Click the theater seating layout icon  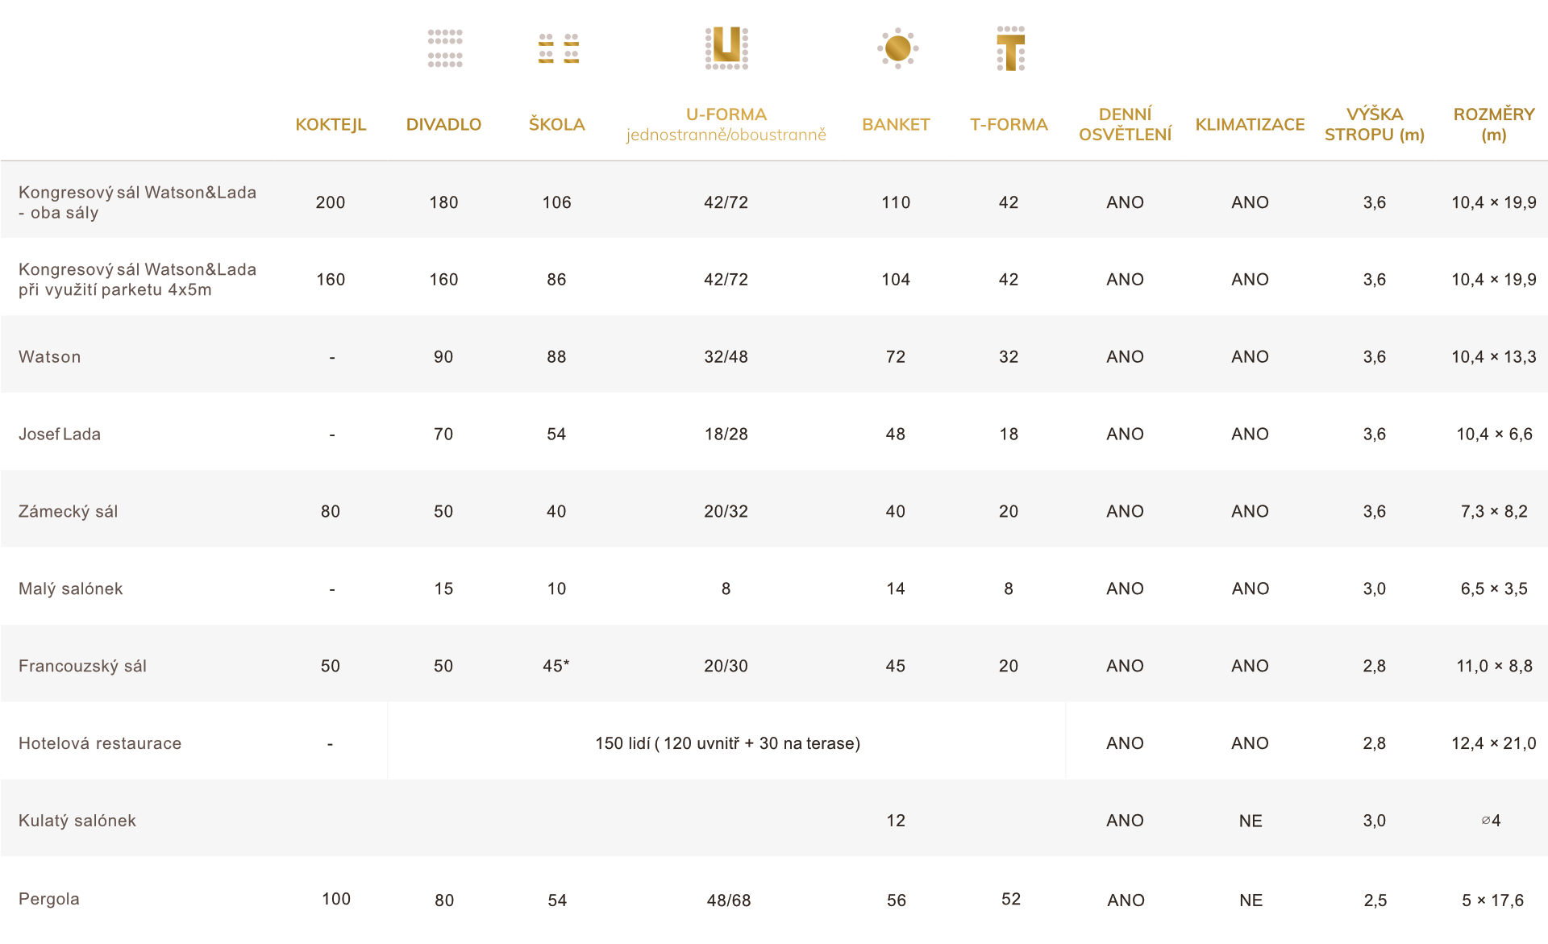[445, 48]
